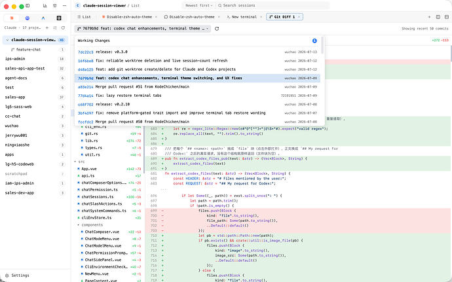Viewport: 452px width, 282px height.
Task: Open Settings at sidebar bottom
Action: pyautogui.click(x=17, y=275)
